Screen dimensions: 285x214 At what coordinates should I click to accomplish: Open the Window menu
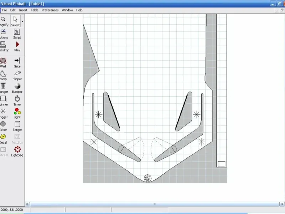tap(67, 10)
